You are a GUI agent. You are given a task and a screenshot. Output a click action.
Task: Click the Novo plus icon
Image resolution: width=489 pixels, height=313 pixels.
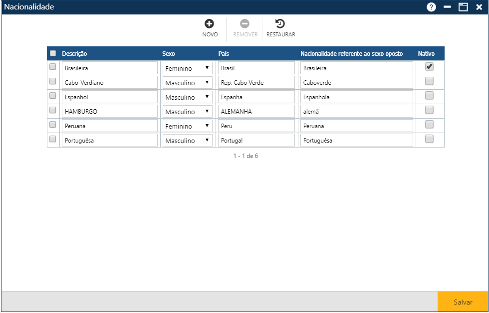(x=210, y=23)
